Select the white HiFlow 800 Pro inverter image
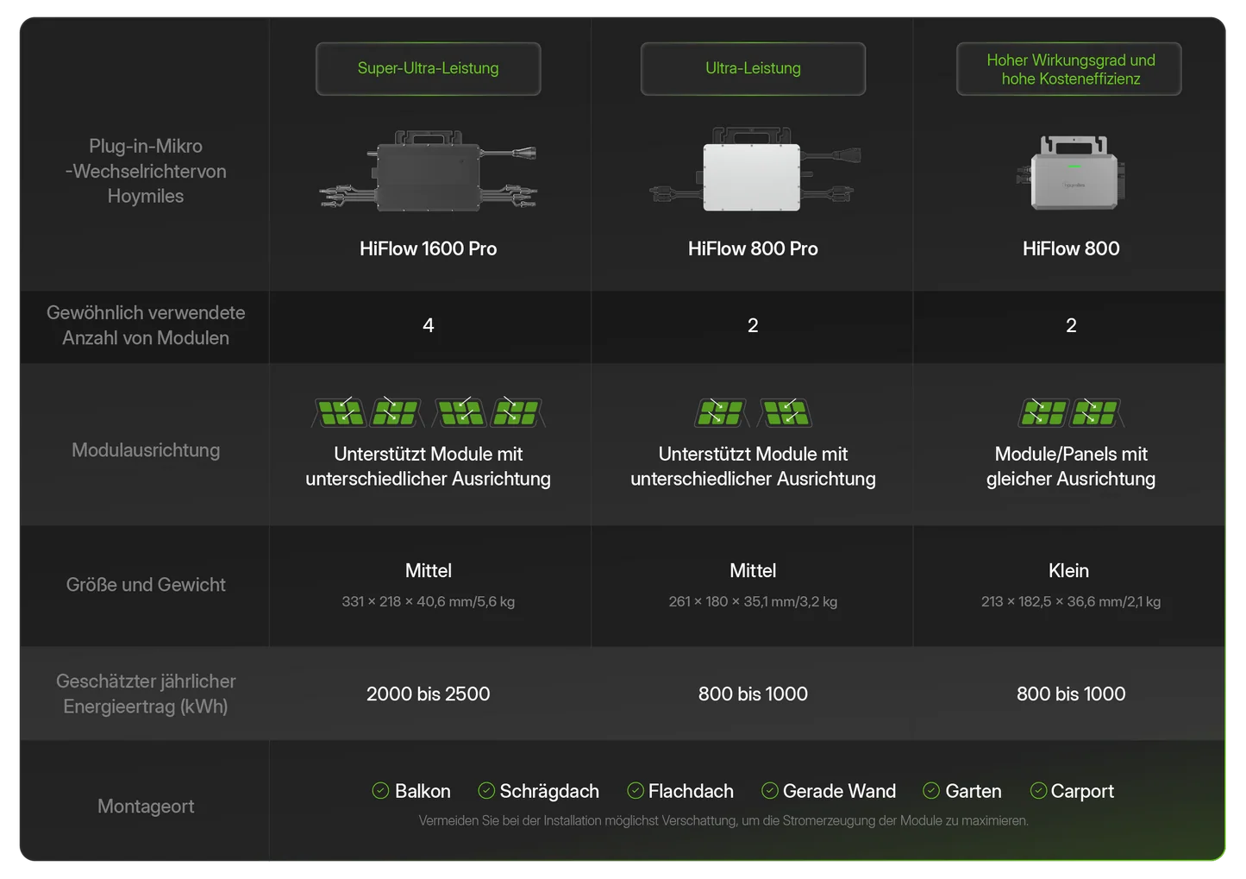 click(x=754, y=170)
